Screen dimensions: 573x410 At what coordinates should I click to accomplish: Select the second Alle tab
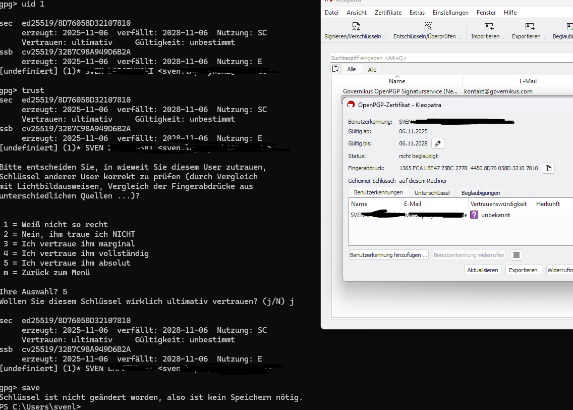tap(372, 70)
